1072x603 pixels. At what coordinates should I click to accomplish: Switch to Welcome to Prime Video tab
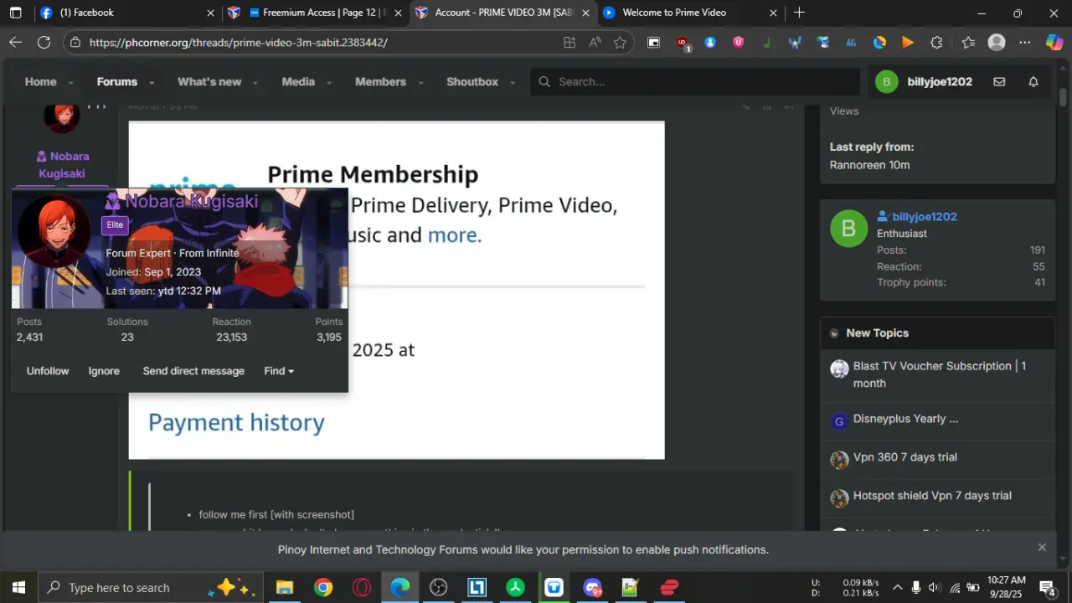tap(690, 13)
